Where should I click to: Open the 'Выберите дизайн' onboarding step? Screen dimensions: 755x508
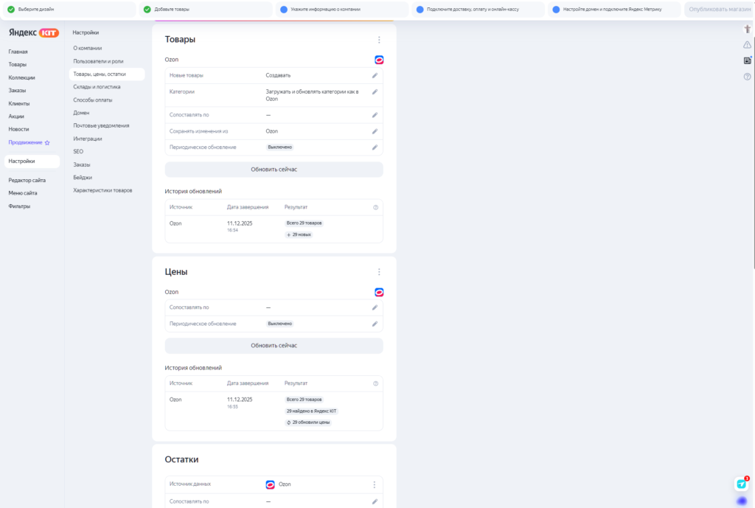click(69, 9)
